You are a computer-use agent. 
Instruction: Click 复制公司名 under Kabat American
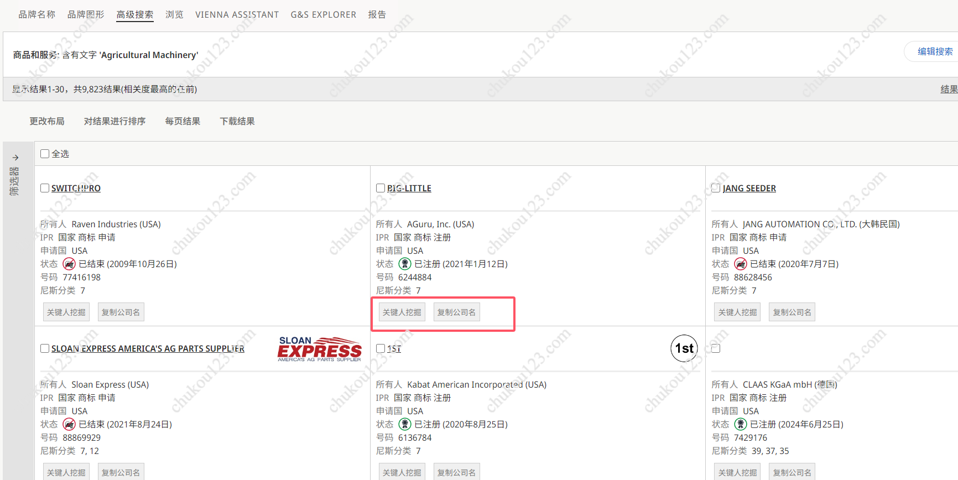pyautogui.click(x=456, y=472)
